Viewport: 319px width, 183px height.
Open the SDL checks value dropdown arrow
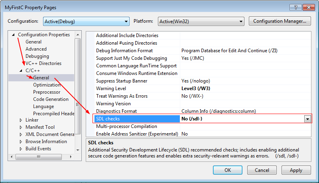tap(307, 119)
